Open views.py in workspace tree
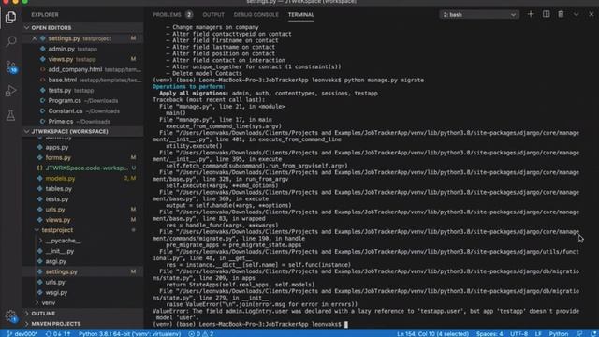The height and width of the screenshot is (337, 599). (x=83, y=220)
